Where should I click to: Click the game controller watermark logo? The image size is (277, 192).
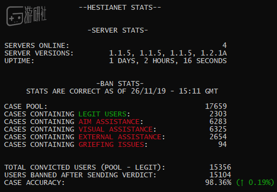[x=15, y=16]
